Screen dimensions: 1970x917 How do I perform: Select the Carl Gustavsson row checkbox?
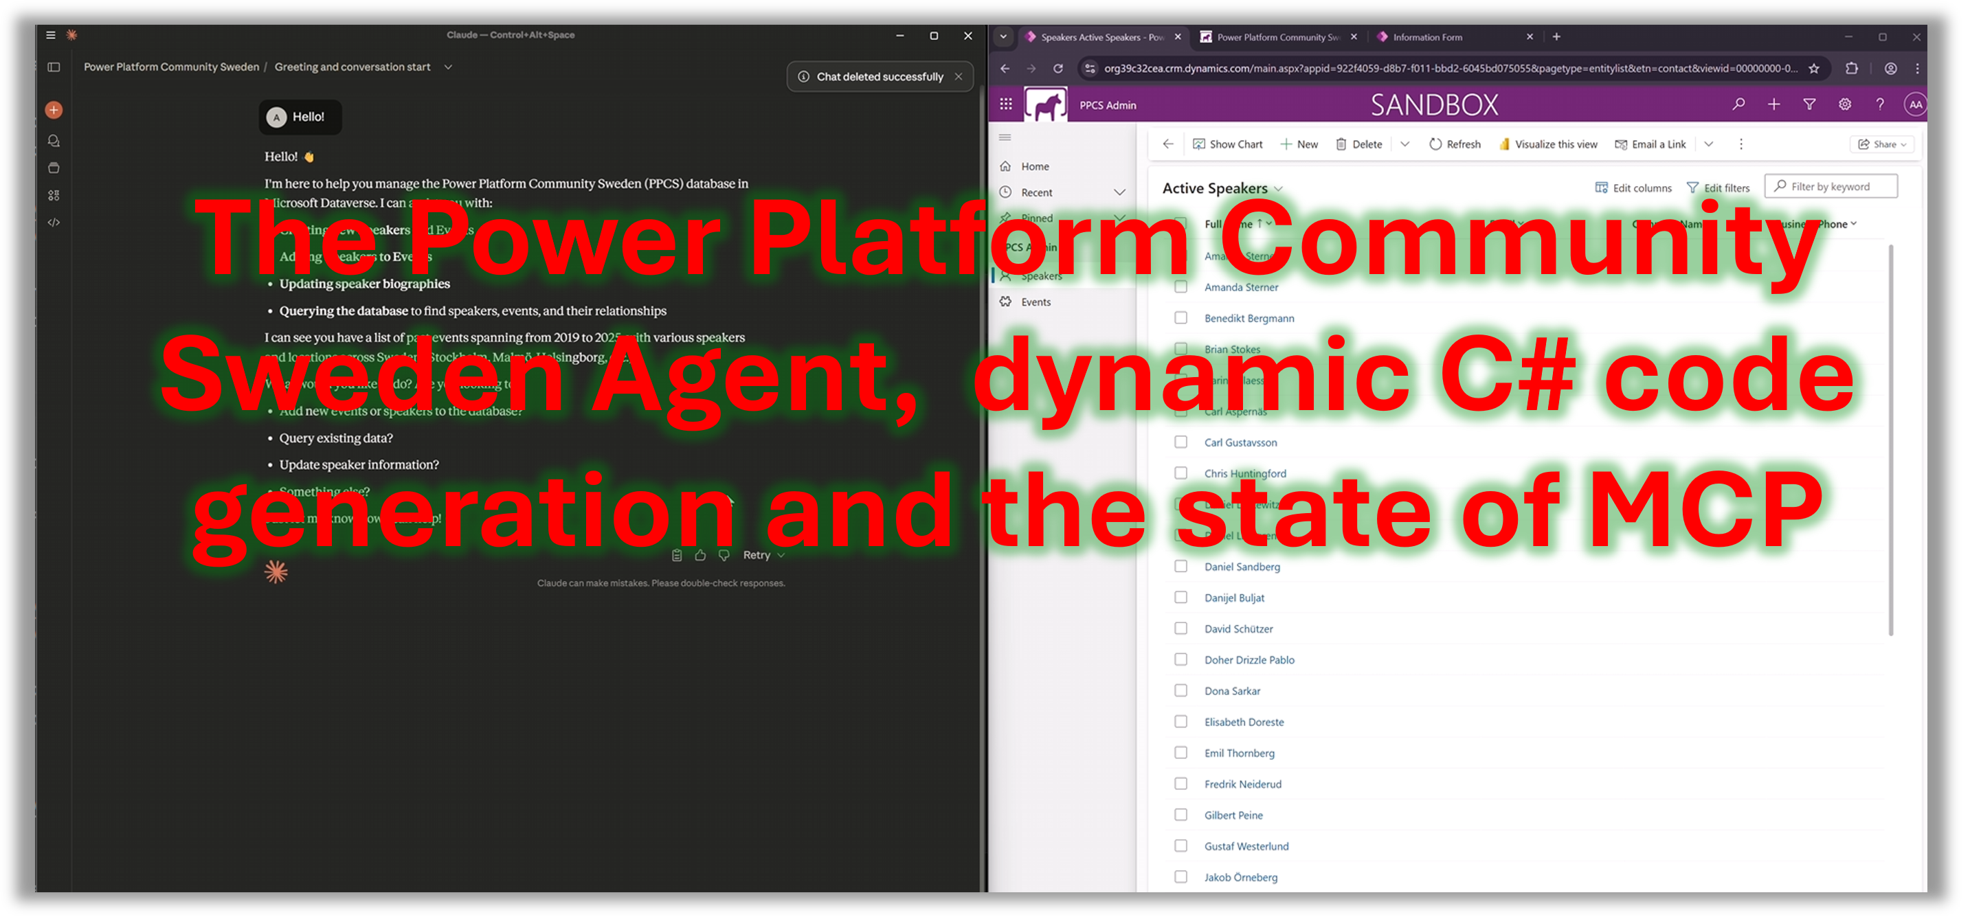click(1180, 442)
